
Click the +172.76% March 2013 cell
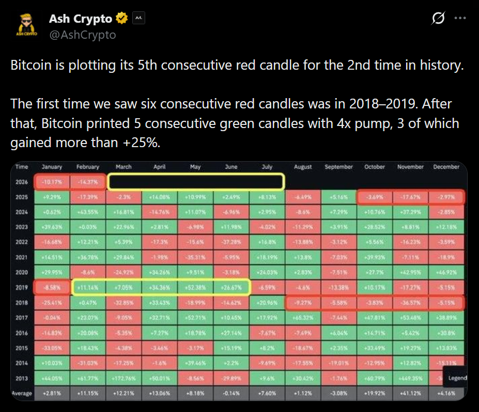(123, 378)
